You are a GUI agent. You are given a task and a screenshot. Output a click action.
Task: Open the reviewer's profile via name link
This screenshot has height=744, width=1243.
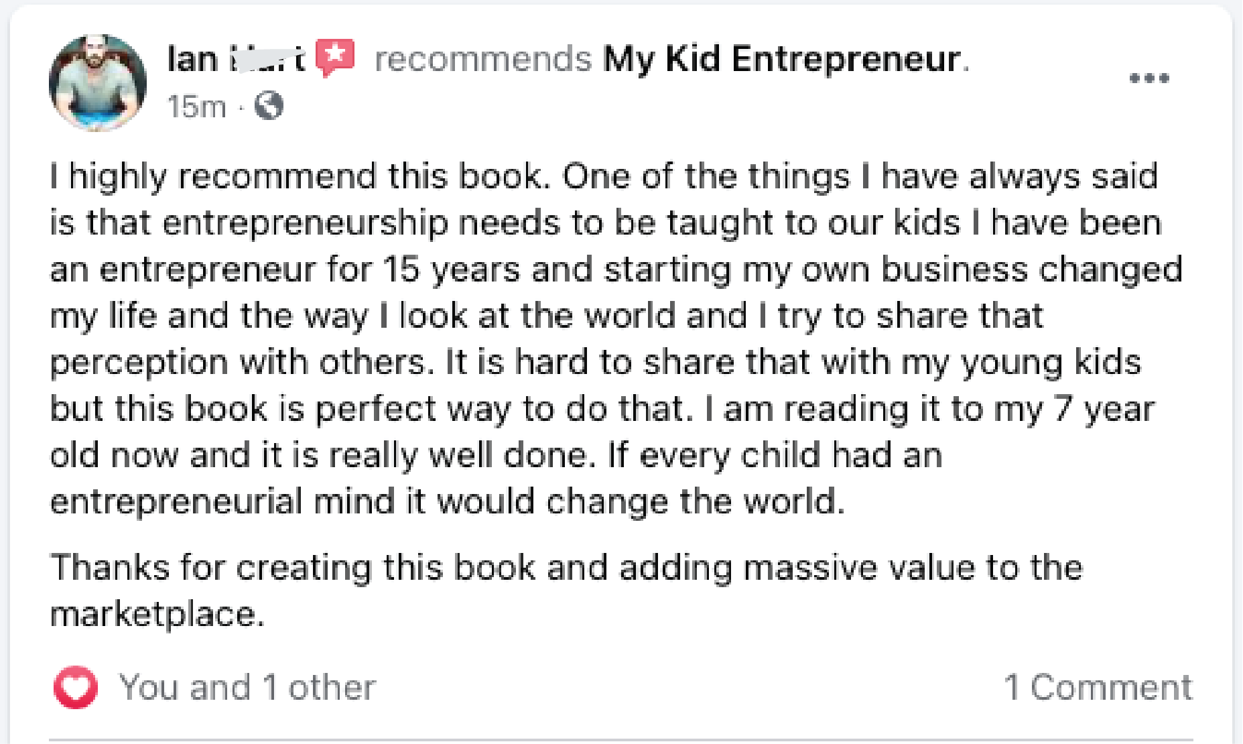tap(236, 58)
